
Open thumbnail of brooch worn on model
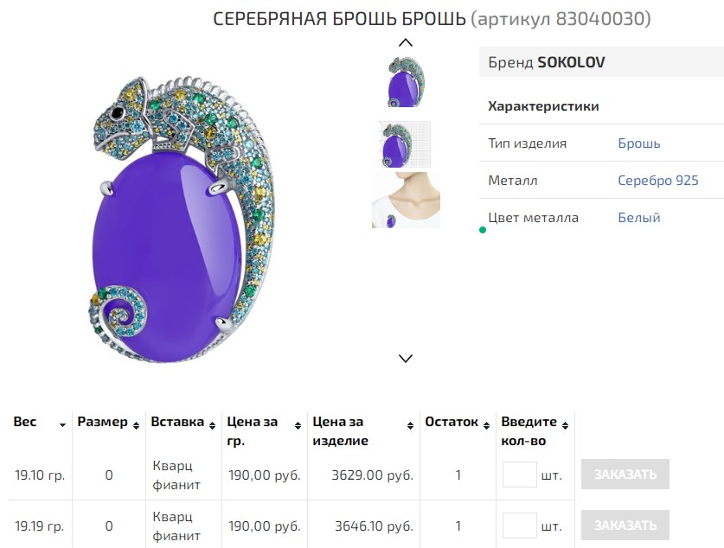(x=406, y=201)
